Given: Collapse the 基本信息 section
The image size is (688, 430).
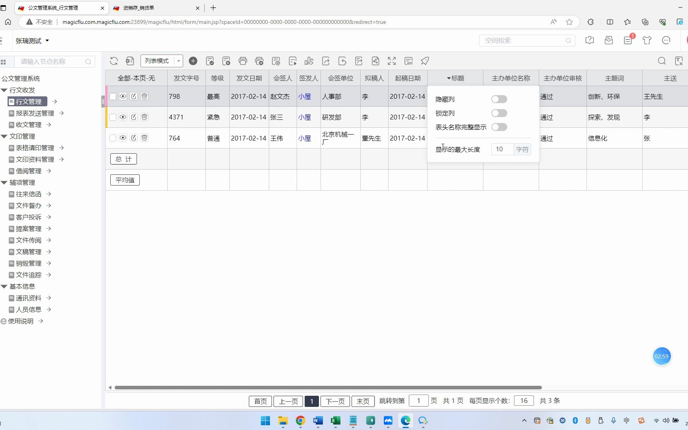Looking at the screenshot, I should 4,286.
